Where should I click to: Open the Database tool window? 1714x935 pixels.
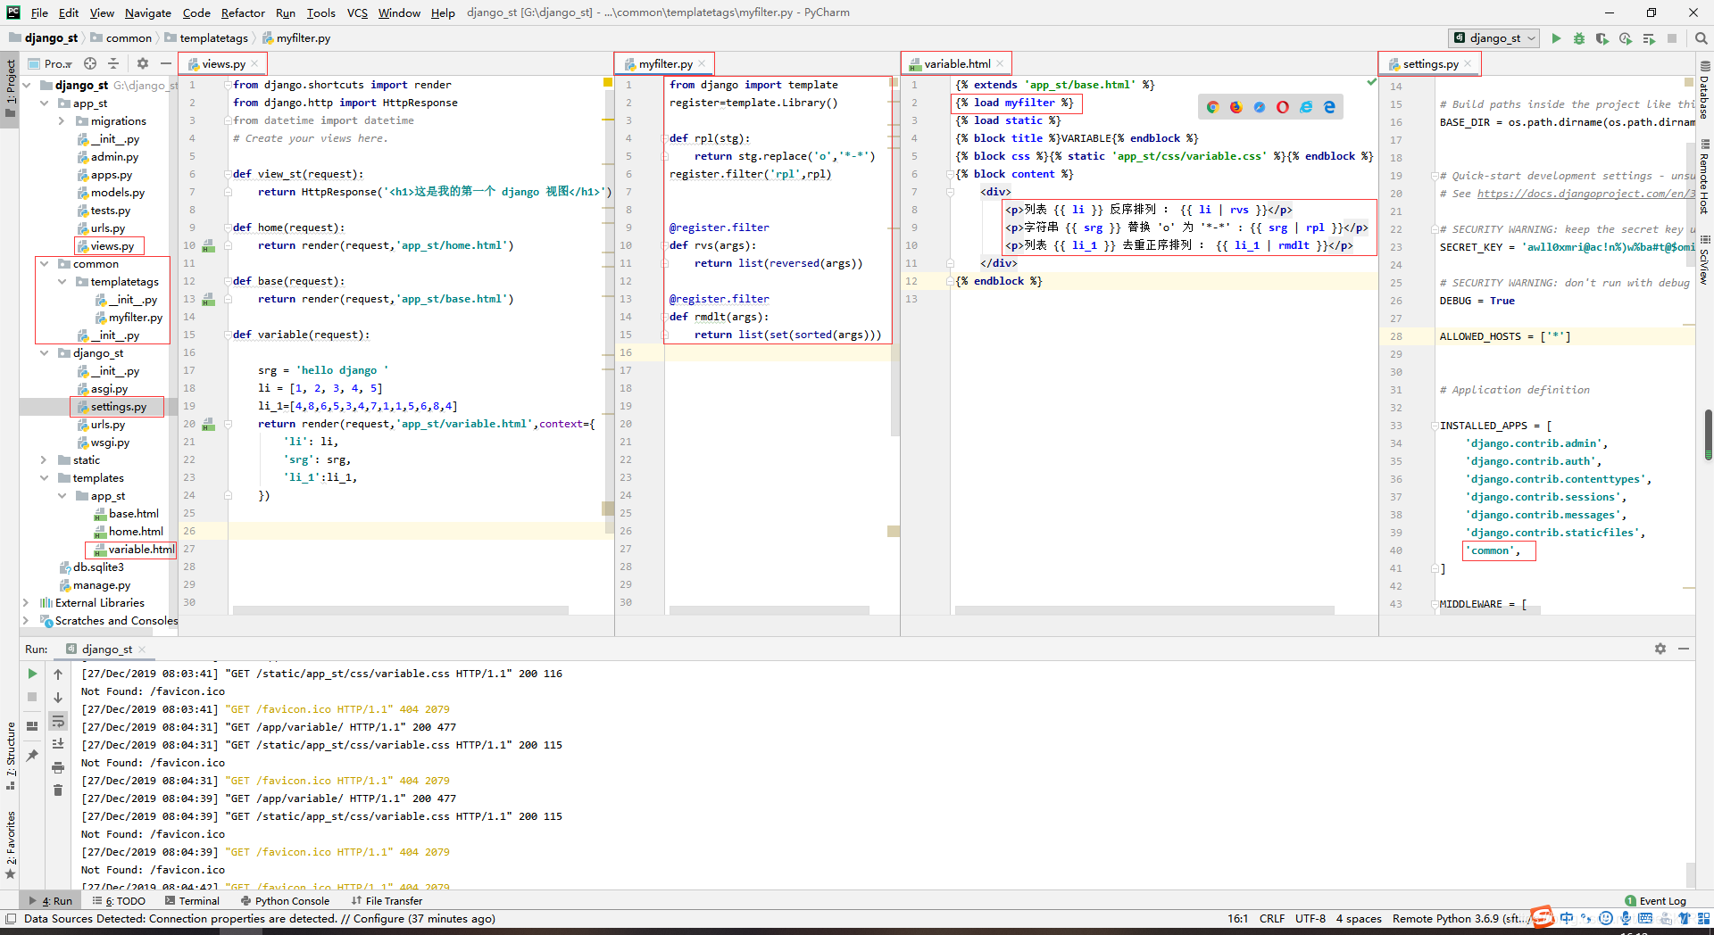pyautogui.click(x=1704, y=90)
